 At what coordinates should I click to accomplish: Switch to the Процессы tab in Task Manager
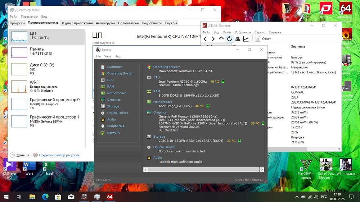17,23
